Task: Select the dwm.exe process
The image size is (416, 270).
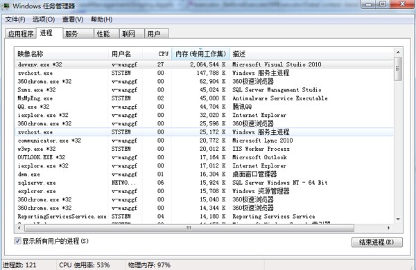Action: coord(205,174)
